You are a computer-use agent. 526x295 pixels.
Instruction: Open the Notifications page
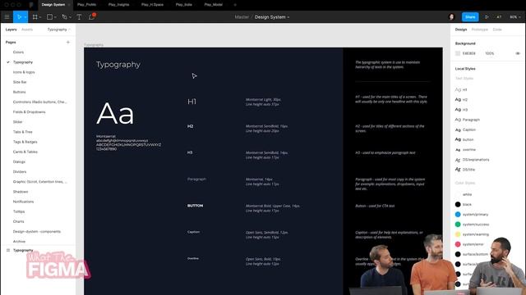click(x=23, y=202)
